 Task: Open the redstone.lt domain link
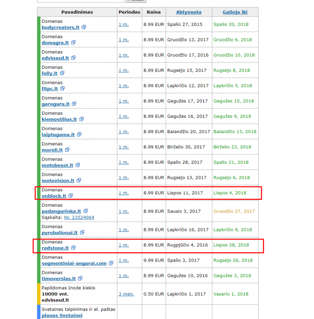point(55,248)
